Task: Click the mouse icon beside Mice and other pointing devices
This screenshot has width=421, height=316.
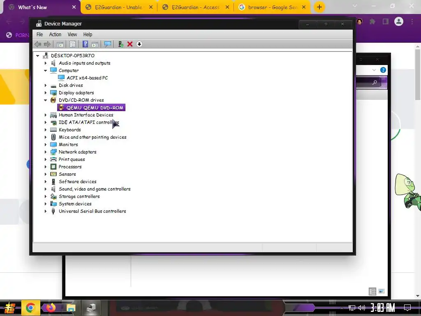Action: pyautogui.click(x=53, y=137)
